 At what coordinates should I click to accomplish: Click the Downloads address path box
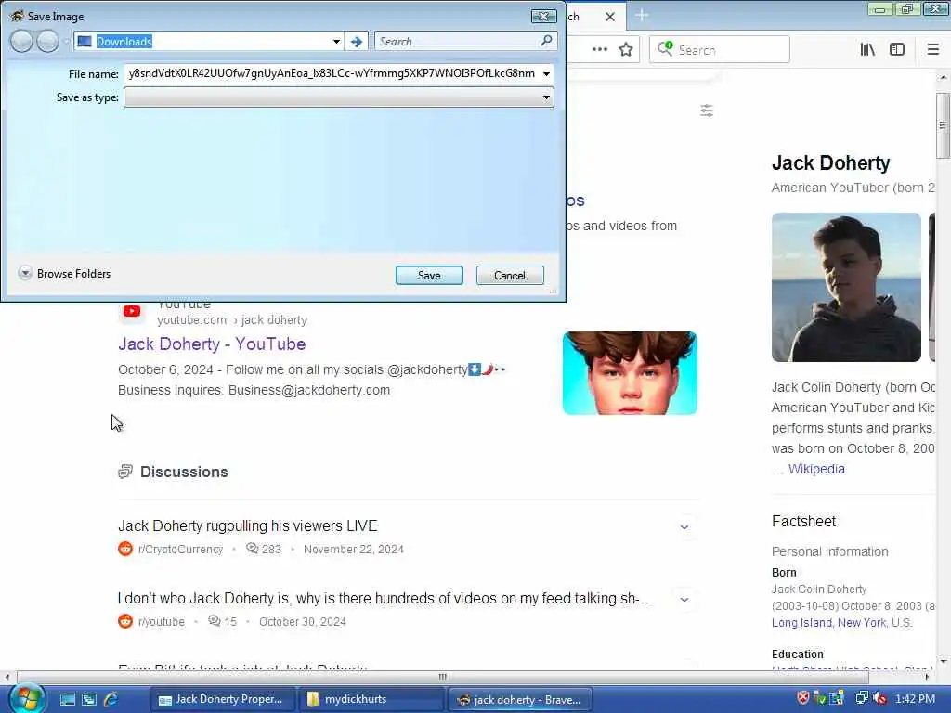(209, 41)
